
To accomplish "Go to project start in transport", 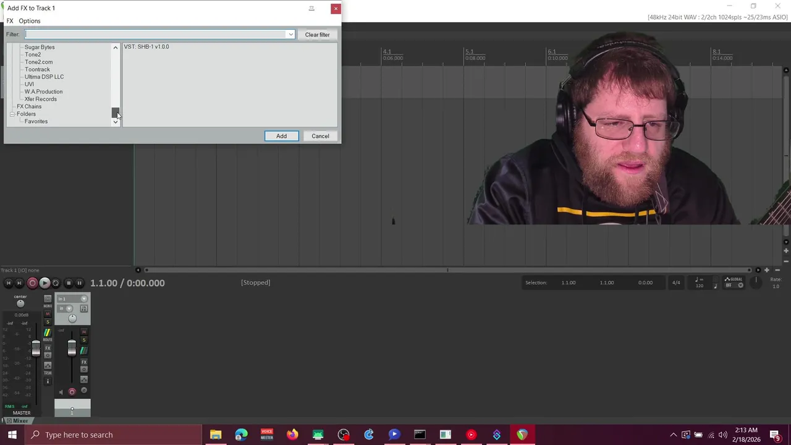I will (x=8, y=283).
